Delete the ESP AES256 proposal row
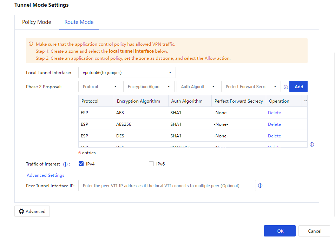The width and height of the screenshot is (335, 240). [x=274, y=124]
